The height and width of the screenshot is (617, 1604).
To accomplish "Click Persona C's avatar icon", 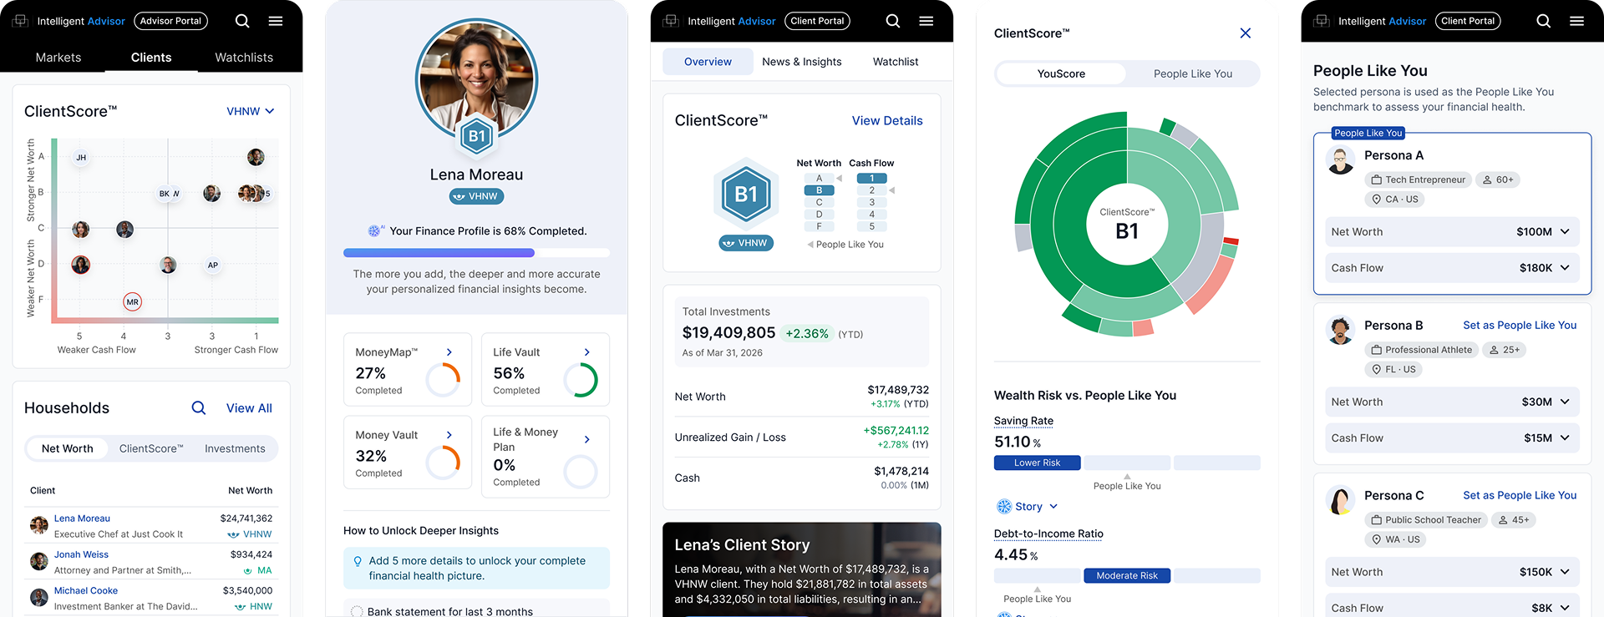I will pyautogui.click(x=1341, y=501).
